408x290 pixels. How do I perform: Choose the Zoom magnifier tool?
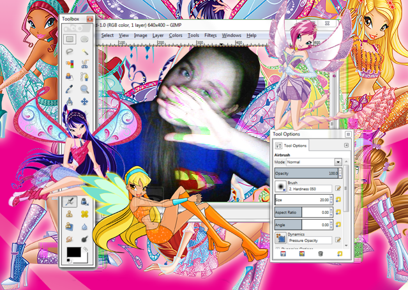(x=84, y=89)
